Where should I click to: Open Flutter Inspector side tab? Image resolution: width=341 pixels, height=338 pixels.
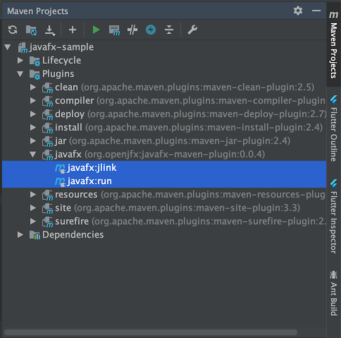[334, 217]
